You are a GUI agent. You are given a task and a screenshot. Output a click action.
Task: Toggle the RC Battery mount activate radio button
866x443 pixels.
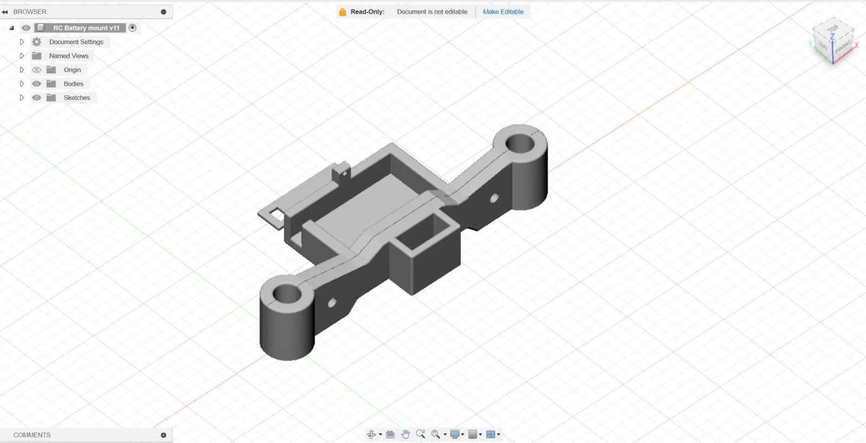click(x=133, y=28)
